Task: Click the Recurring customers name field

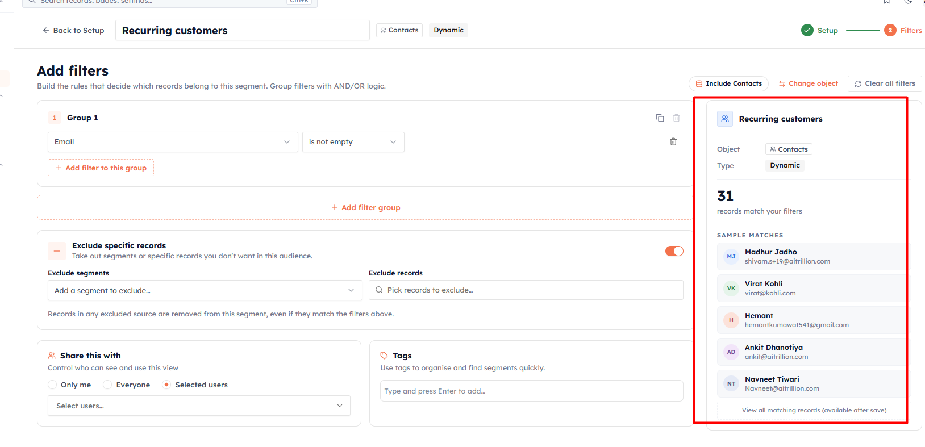Action: (x=242, y=30)
